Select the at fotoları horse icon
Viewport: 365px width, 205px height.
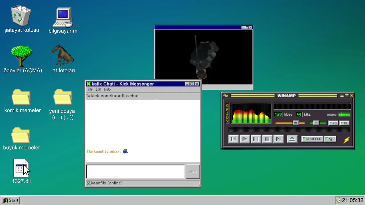click(x=62, y=55)
